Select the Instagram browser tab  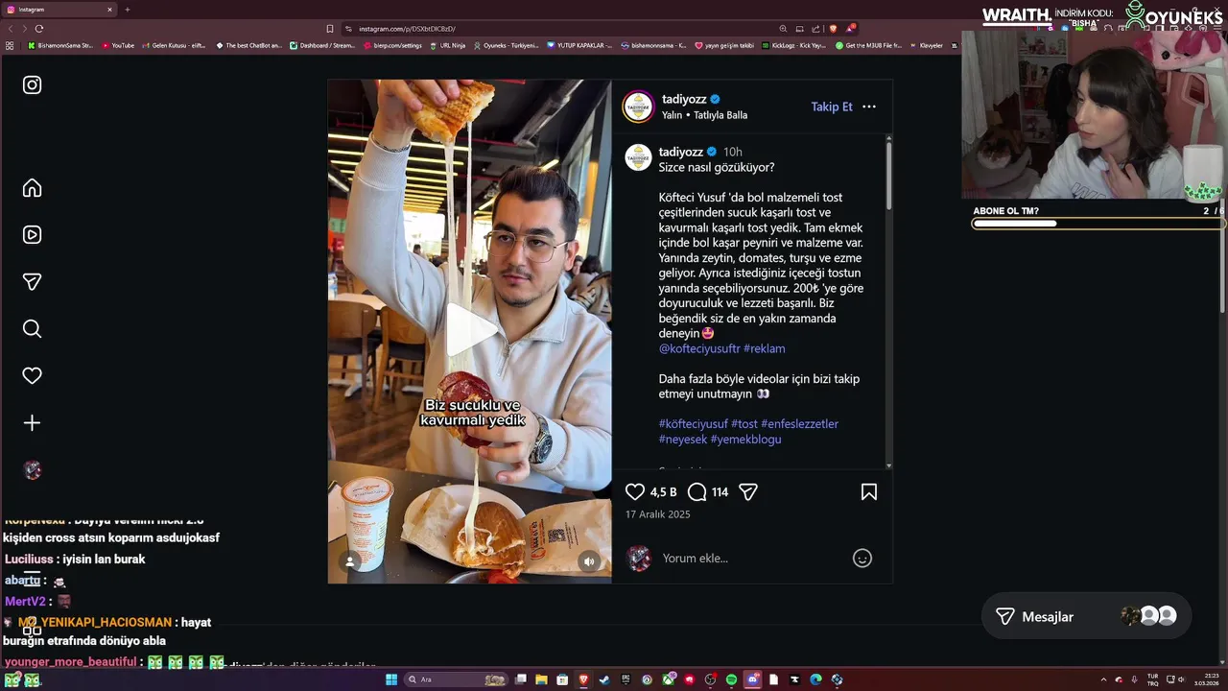[59, 10]
